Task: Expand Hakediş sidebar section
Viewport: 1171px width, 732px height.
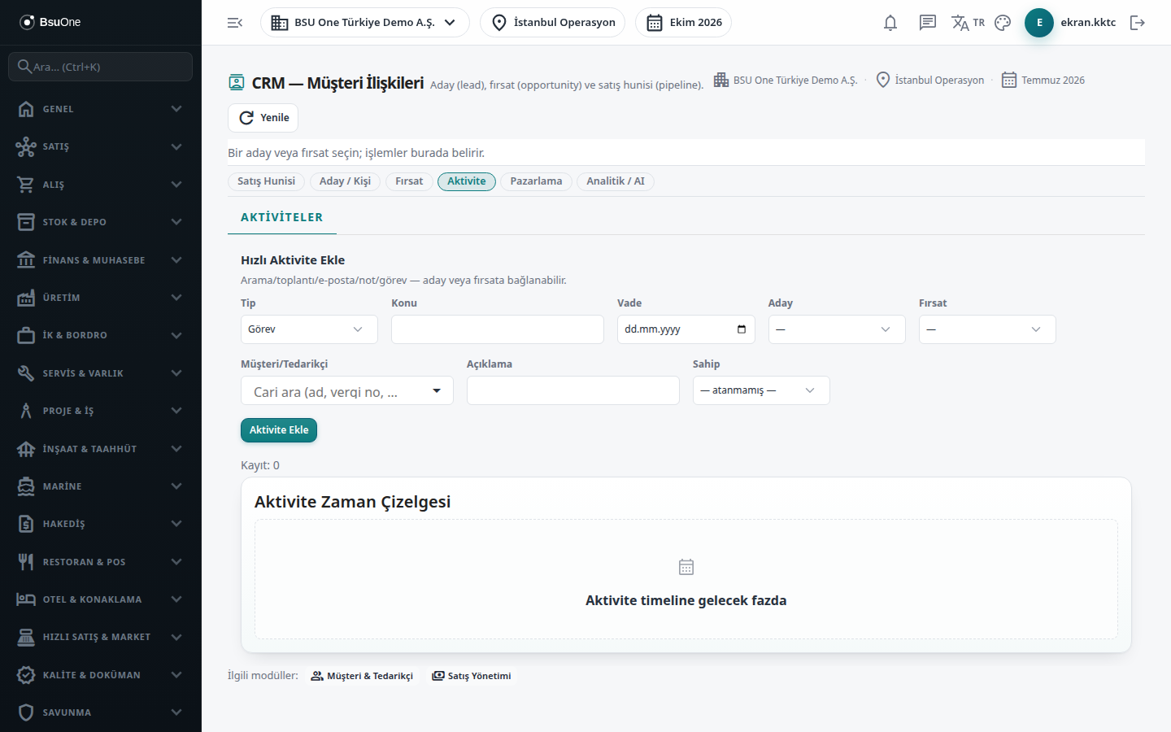Action: tap(101, 524)
